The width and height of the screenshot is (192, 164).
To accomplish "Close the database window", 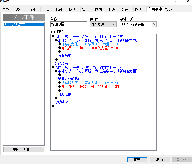I will (188, 1).
